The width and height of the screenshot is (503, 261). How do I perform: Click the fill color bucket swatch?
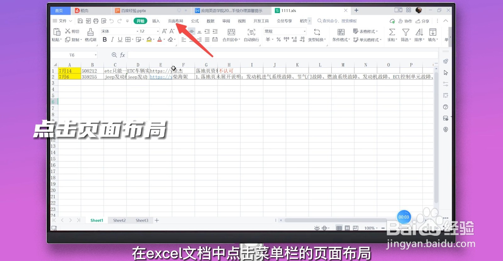pos(149,40)
